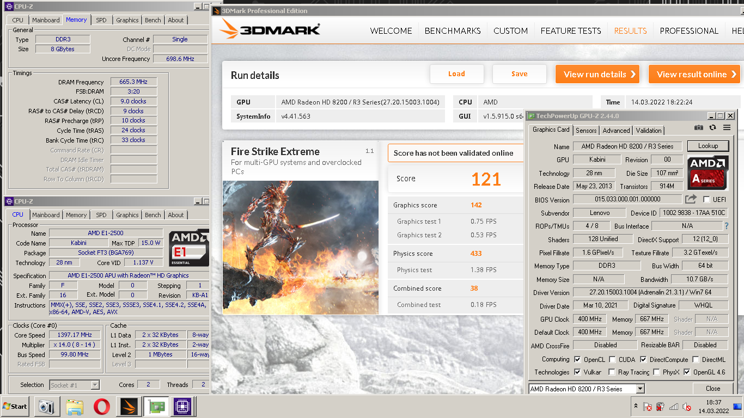Click the Bus Interface question mark icon

click(x=726, y=225)
